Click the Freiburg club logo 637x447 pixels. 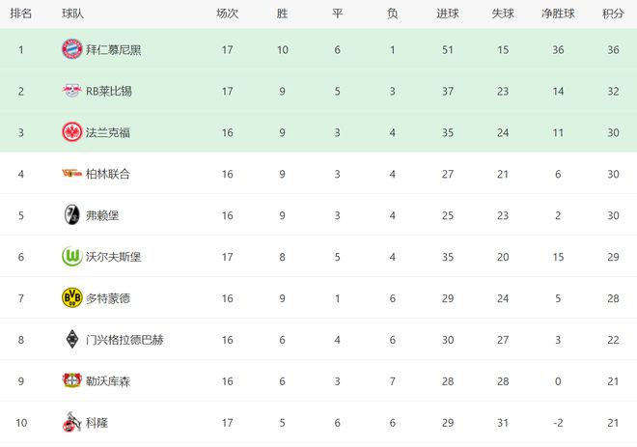[72, 215]
